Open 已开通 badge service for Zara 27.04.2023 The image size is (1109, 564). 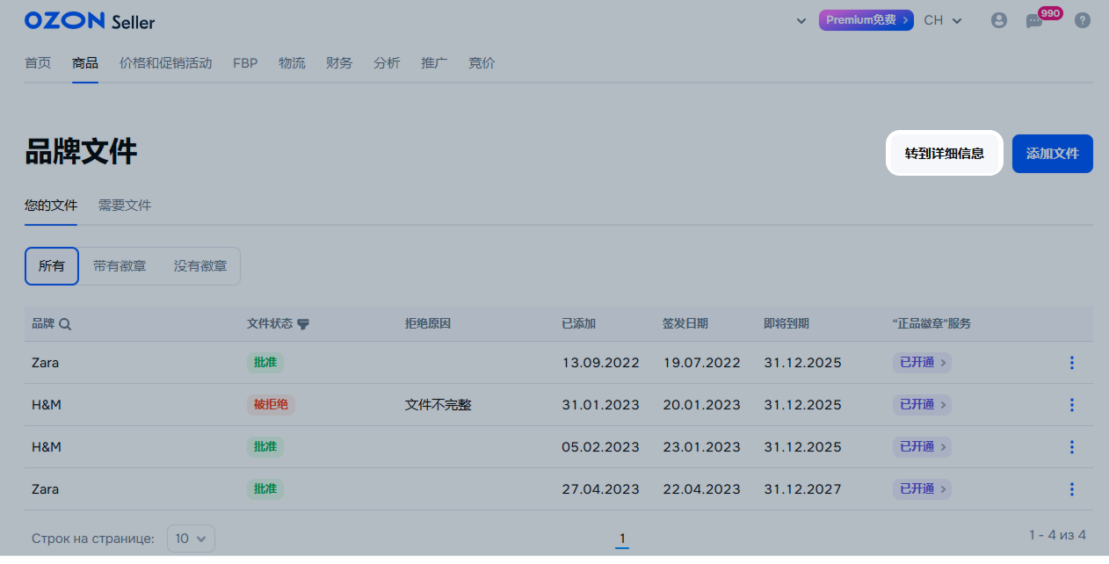(922, 489)
